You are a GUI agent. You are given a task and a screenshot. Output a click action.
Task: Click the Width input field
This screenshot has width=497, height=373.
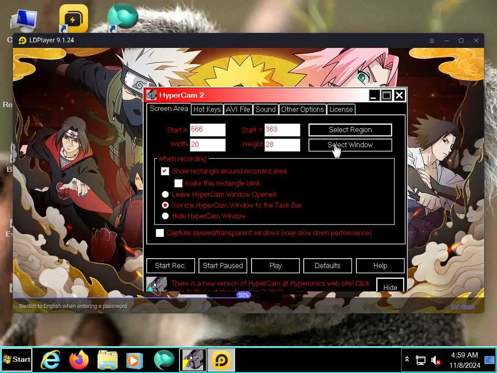point(208,145)
